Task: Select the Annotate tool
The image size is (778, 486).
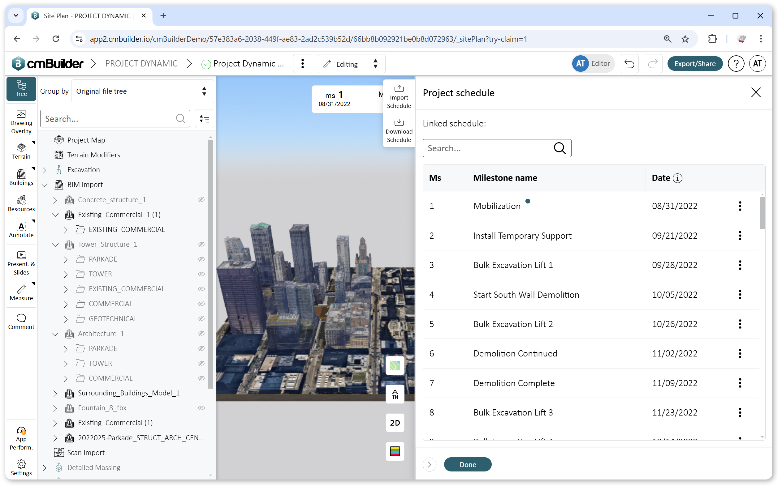Action: coord(21,229)
